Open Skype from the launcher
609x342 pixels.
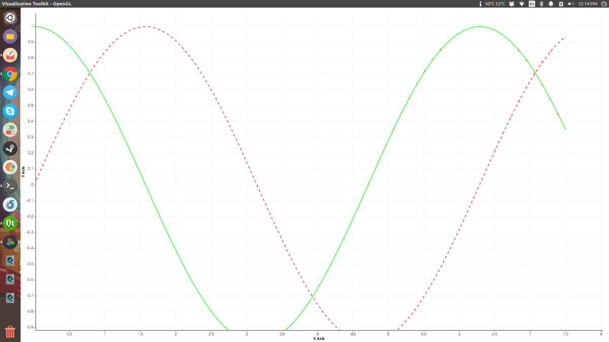[10, 110]
